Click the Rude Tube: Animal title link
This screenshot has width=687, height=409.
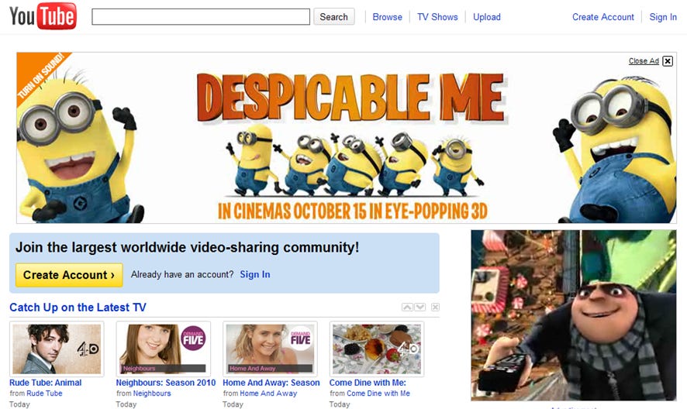click(46, 383)
